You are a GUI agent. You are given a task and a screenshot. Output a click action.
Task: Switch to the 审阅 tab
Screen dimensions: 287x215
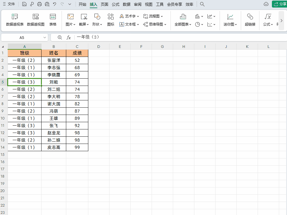coord(137,4)
